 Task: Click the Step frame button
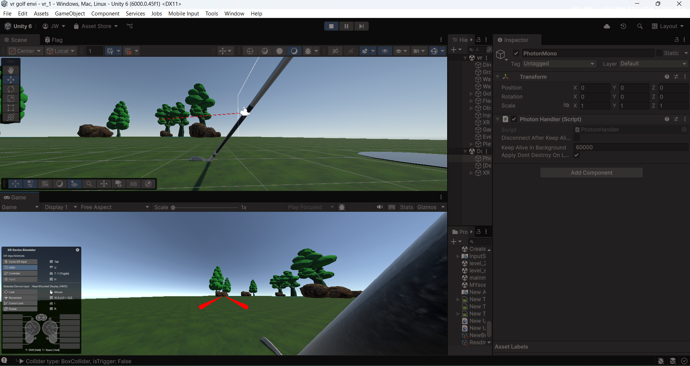coord(361,26)
